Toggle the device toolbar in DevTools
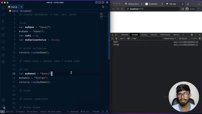 pos(116,35)
